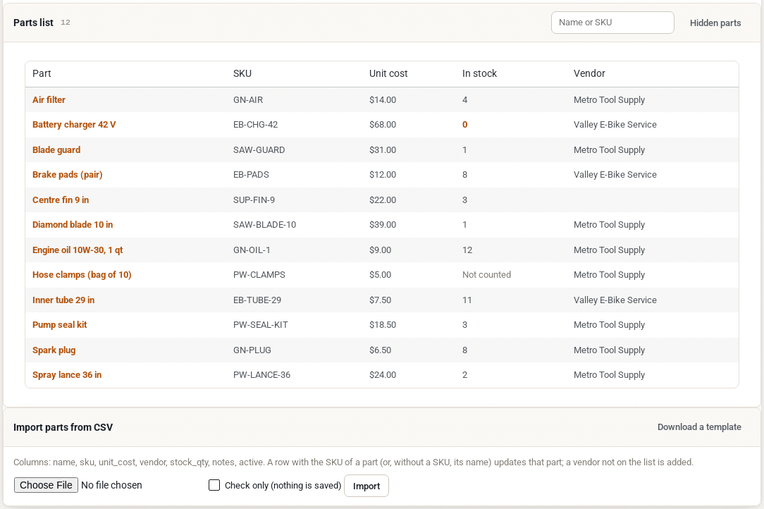The width and height of the screenshot is (764, 509).
Task: Open Hose clamps (bag of 10) part
Action: coord(82,274)
